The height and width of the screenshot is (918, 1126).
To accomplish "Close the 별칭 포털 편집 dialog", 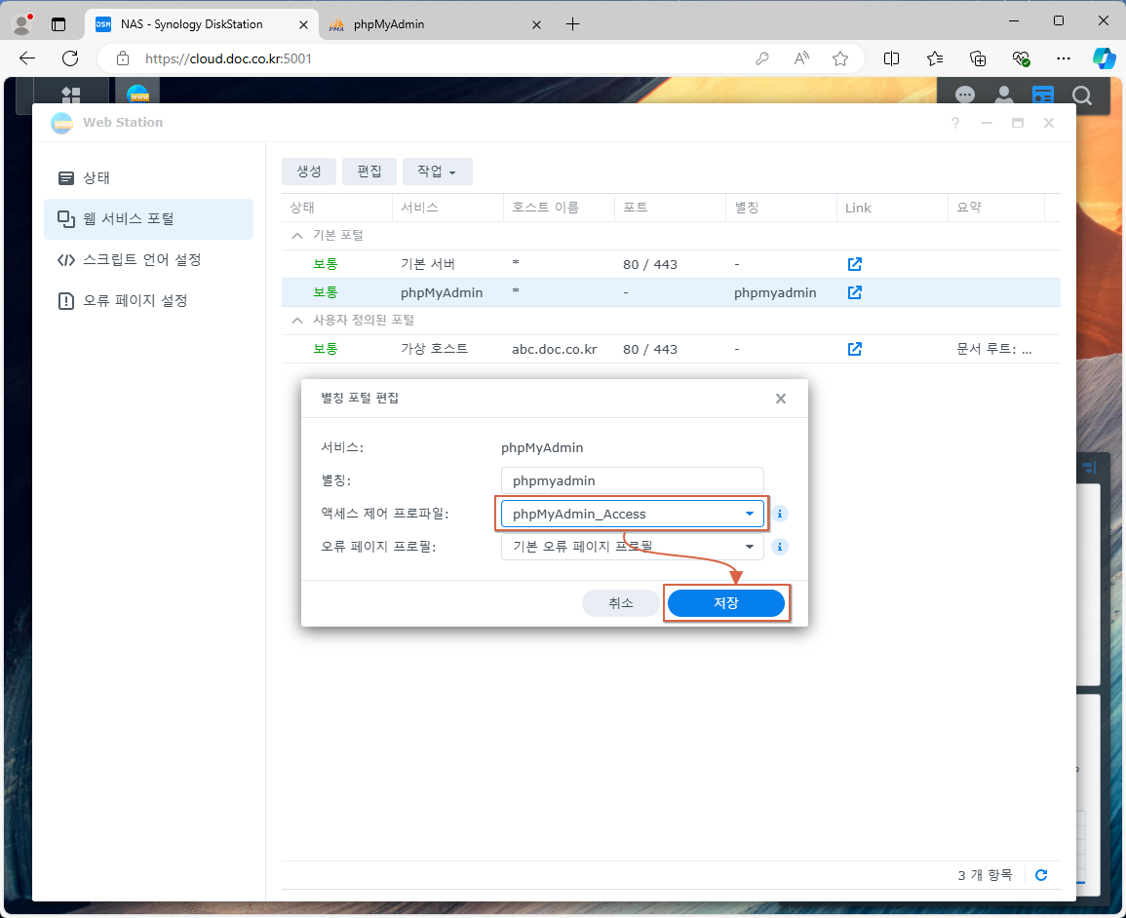I will (781, 399).
